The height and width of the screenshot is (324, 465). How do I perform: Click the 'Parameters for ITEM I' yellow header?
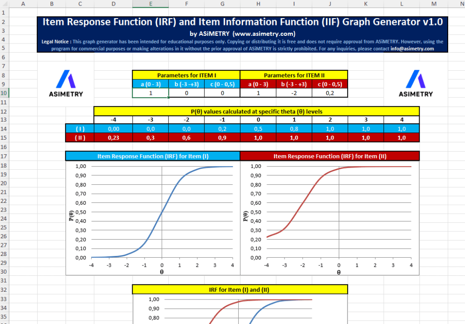[x=186, y=75]
